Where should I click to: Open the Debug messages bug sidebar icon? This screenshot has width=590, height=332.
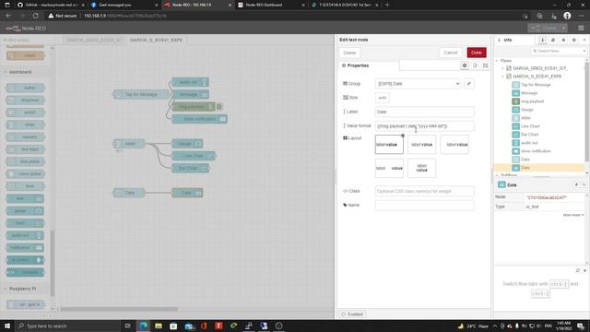[x=563, y=40]
